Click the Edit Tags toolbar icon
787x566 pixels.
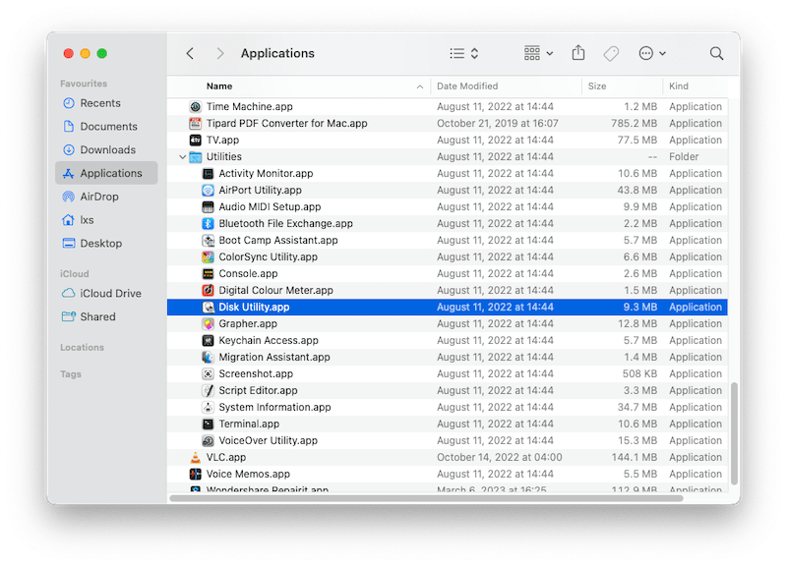pos(611,53)
